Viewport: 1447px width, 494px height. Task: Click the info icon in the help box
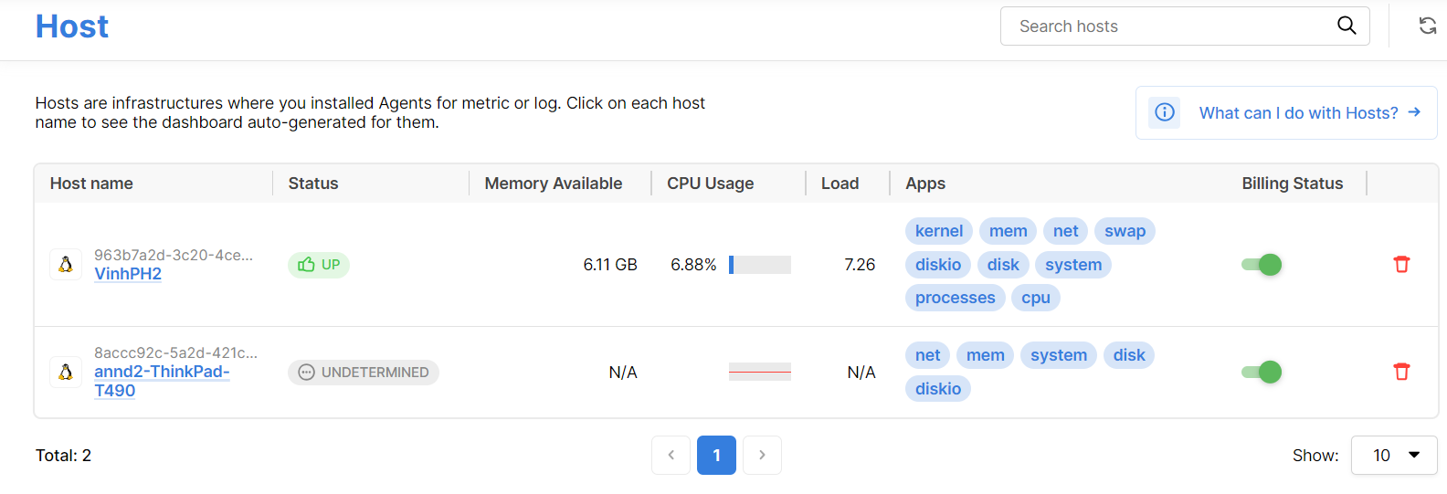click(1165, 112)
